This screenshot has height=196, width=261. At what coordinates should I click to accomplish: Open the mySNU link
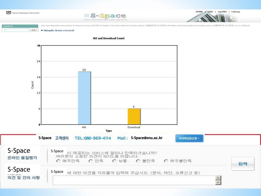(222, 12)
